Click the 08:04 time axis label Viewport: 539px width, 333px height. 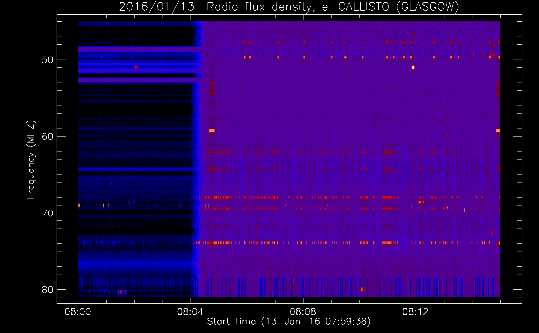click(x=191, y=312)
